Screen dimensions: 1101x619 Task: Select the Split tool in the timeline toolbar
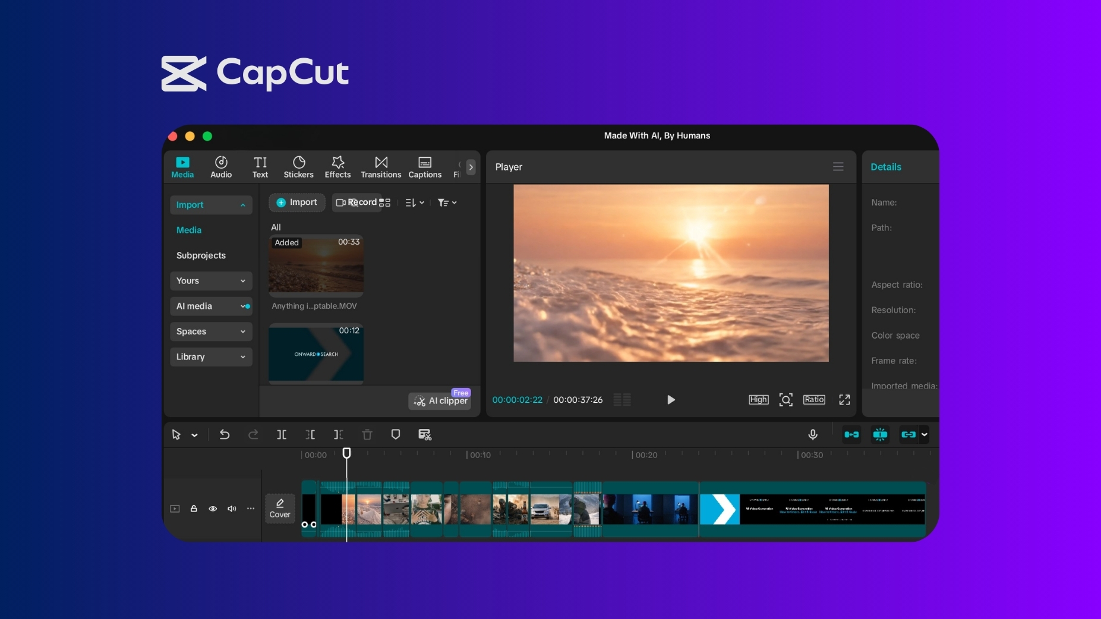click(282, 435)
